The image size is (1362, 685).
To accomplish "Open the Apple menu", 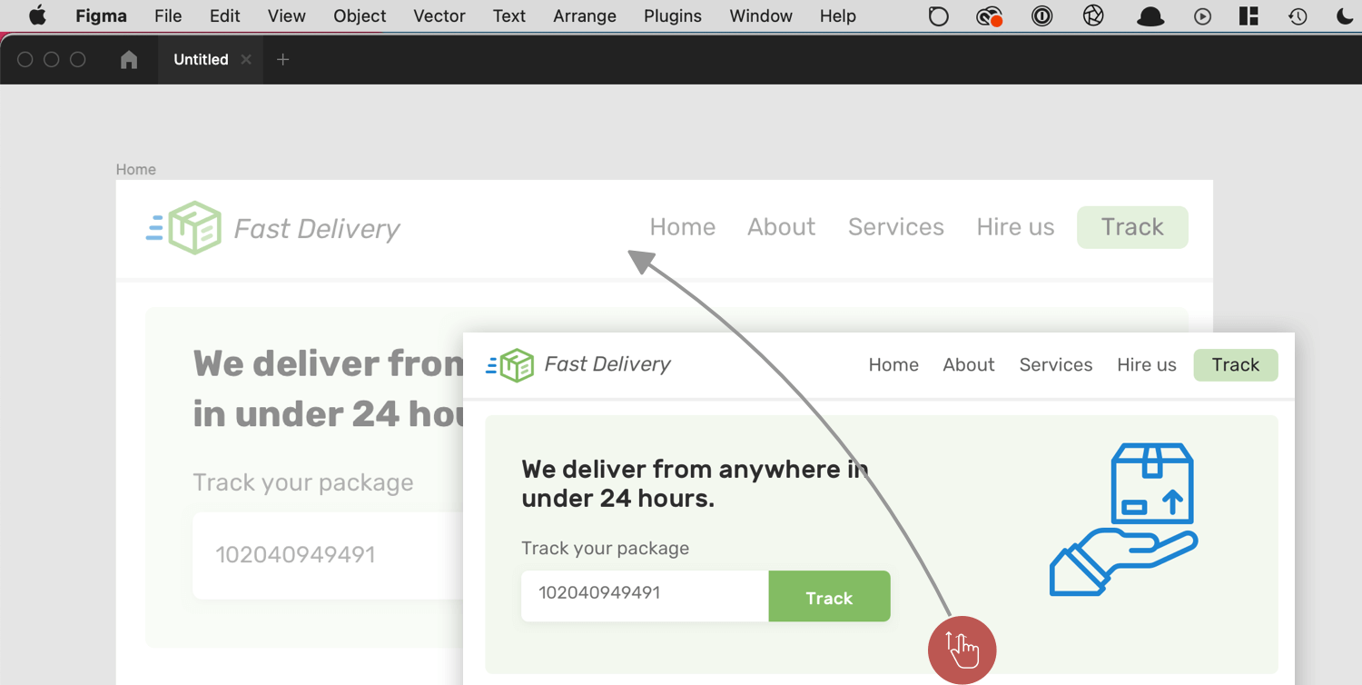I will [x=37, y=16].
